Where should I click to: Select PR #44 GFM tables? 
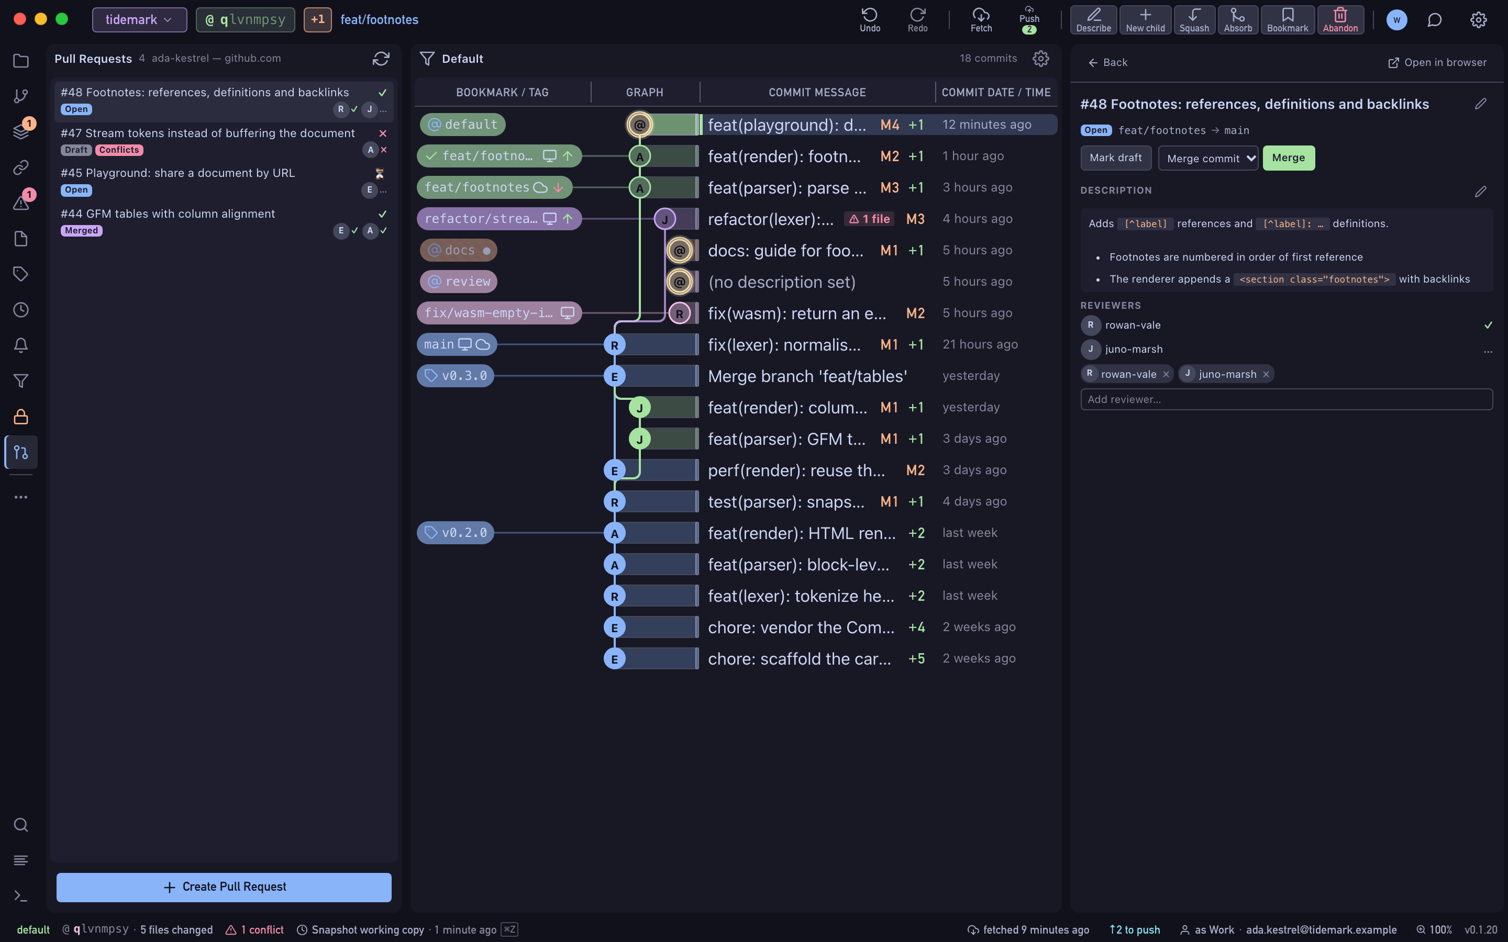[224, 222]
